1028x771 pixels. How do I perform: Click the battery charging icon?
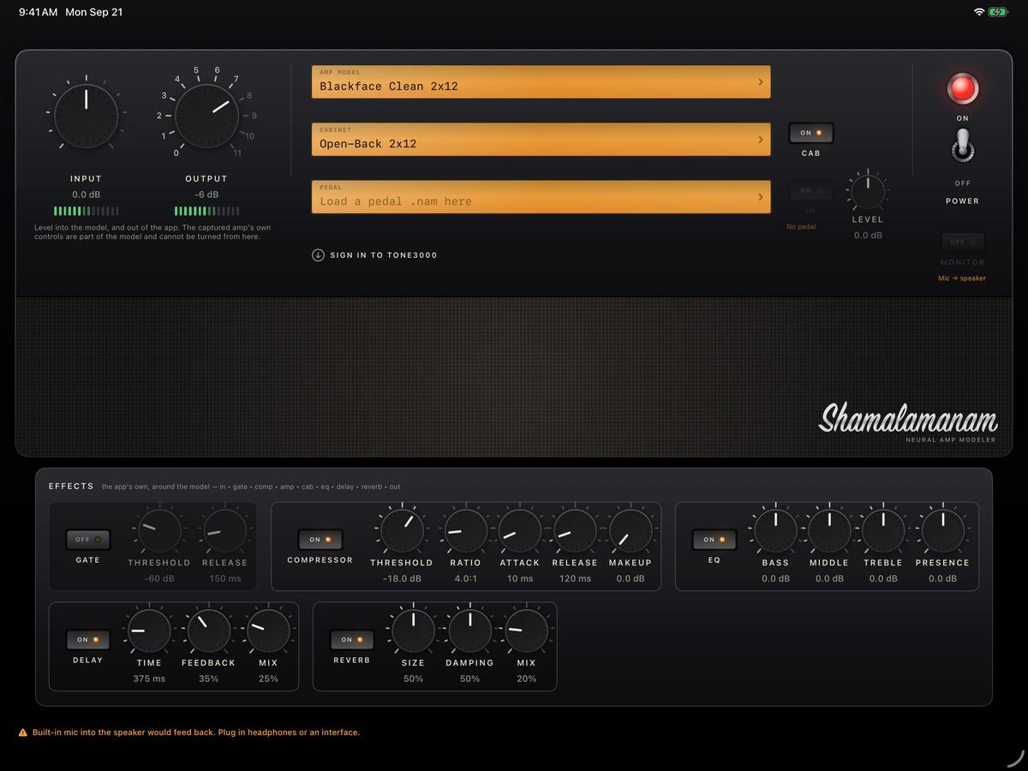pos(998,12)
